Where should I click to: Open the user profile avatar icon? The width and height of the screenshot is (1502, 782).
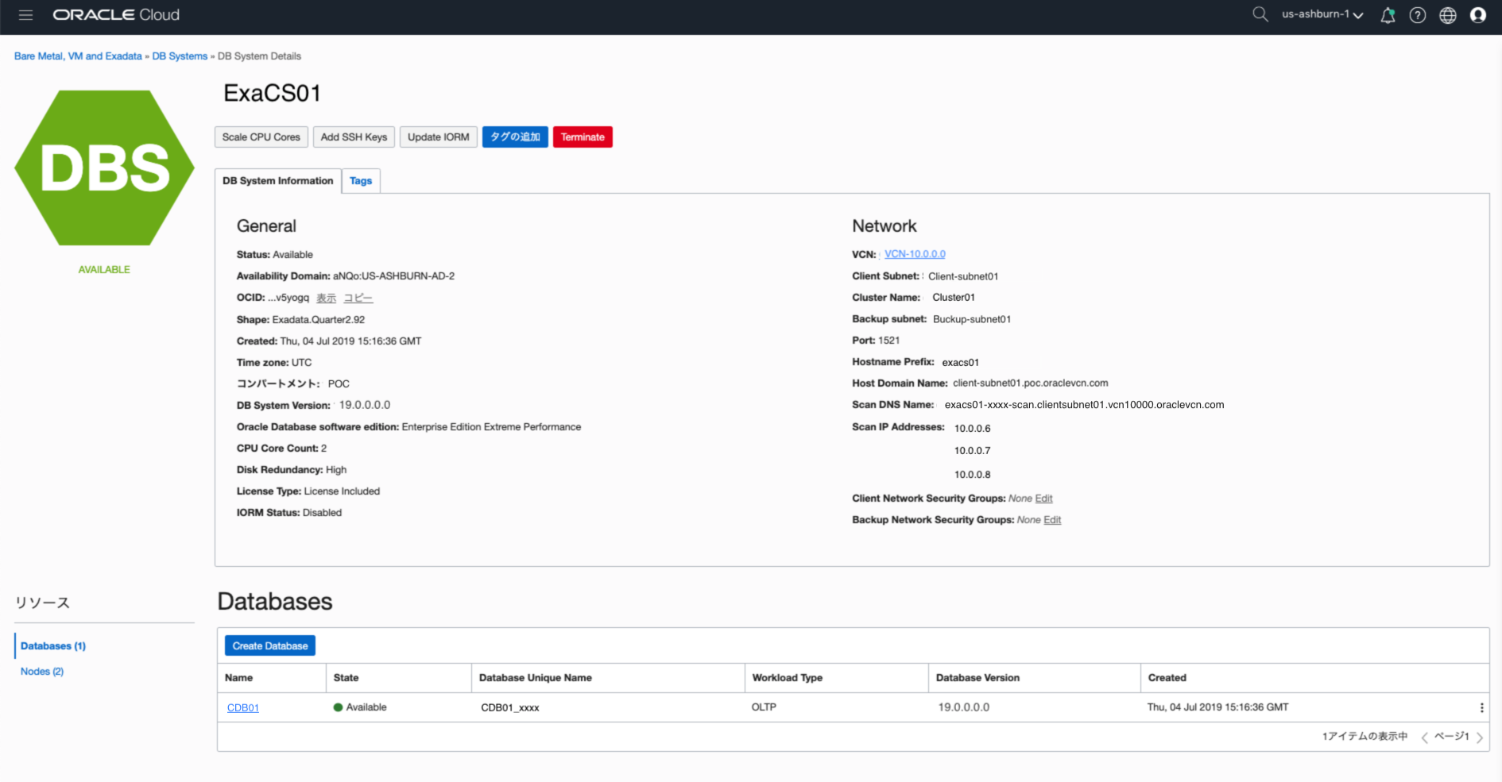pos(1478,15)
